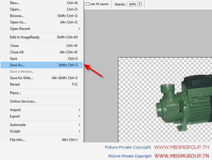This screenshot has width=212, height=160.
Task: Expand the Export submenu
Action: pyautogui.click(x=42, y=116)
